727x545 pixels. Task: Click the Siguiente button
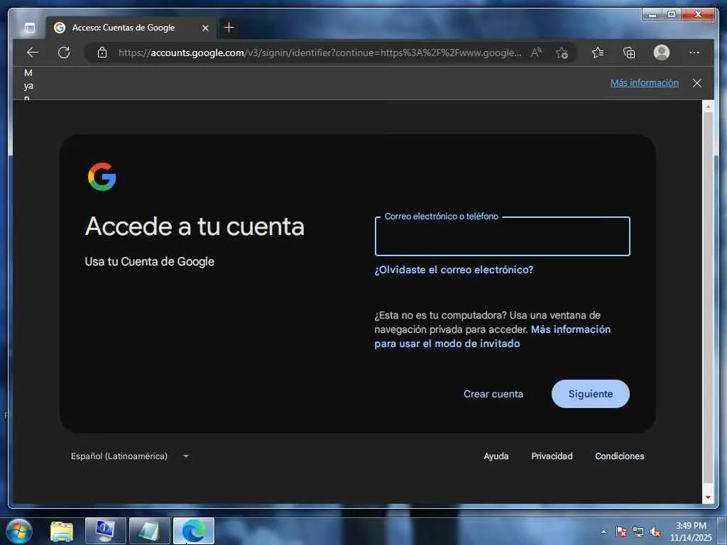click(x=590, y=394)
